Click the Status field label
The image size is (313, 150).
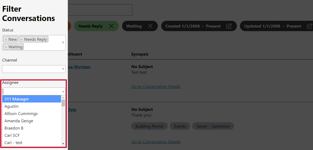coord(8,30)
